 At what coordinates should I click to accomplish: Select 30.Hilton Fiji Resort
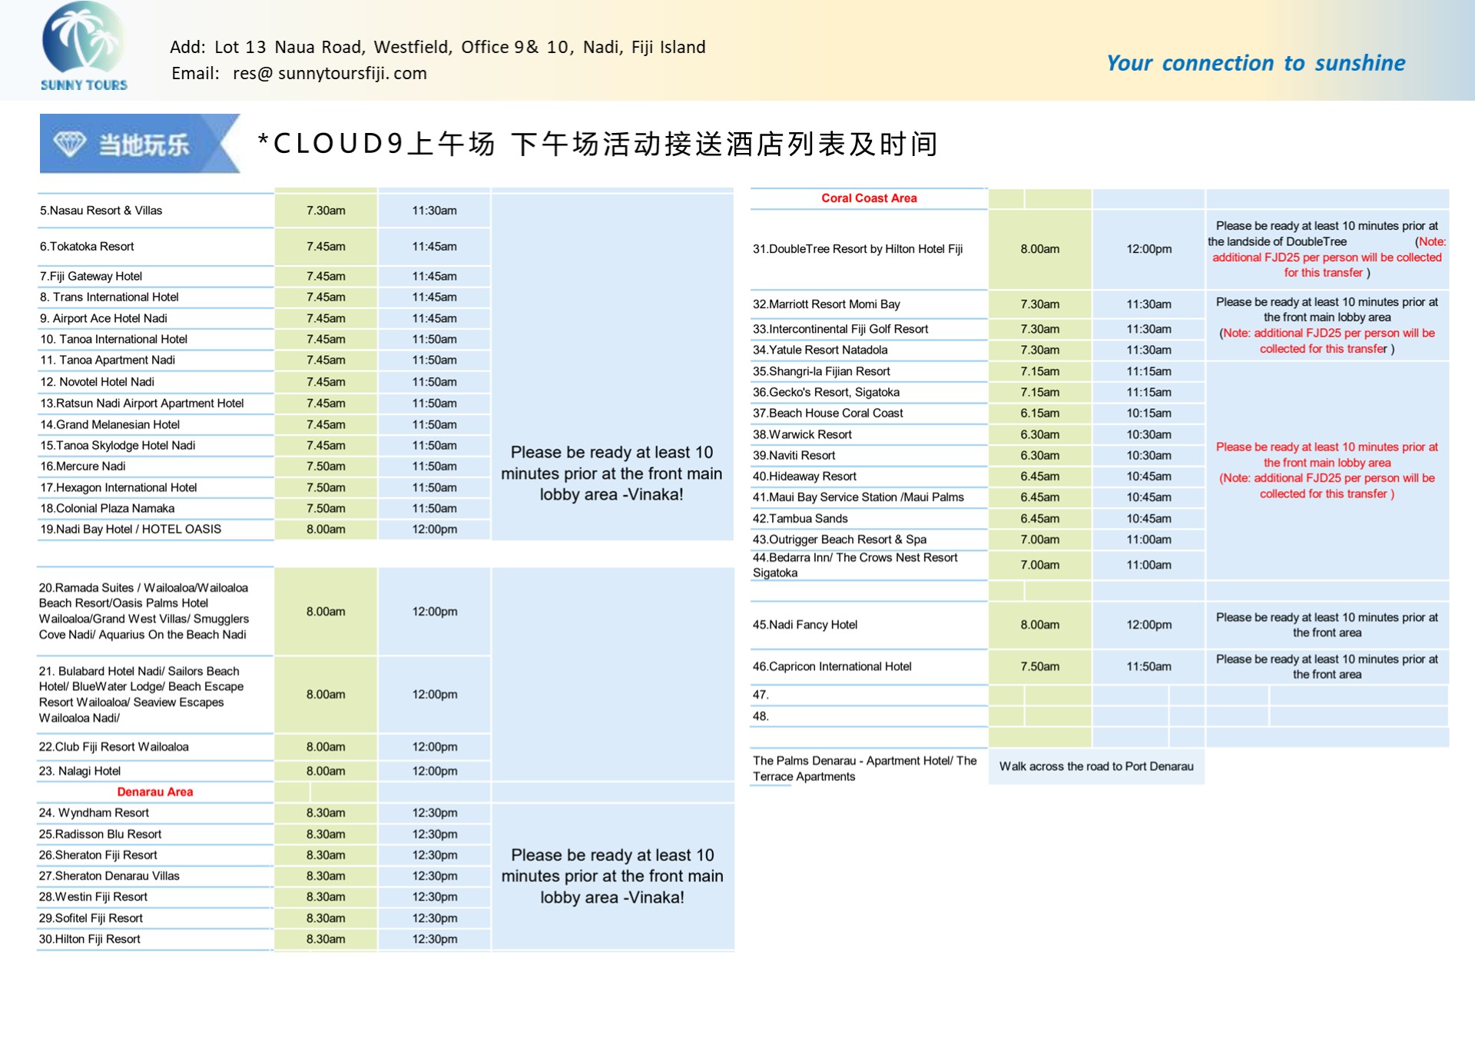(x=89, y=938)
